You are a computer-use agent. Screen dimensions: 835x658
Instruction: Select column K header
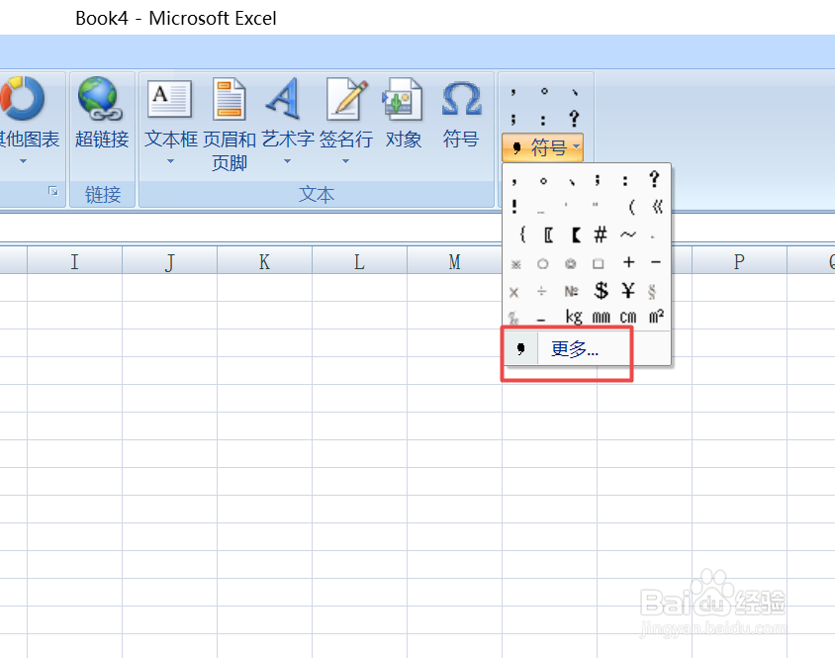tap(265, 261)
